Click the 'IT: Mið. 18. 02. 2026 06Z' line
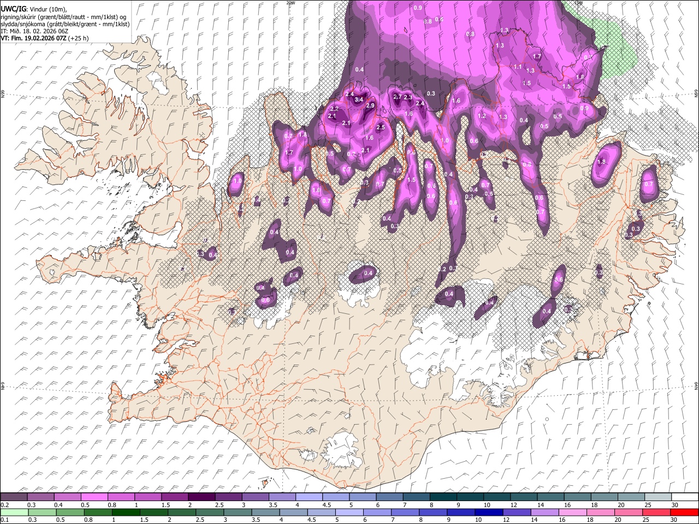Screen dimensions: 699x524 click(x=34, y=31)
